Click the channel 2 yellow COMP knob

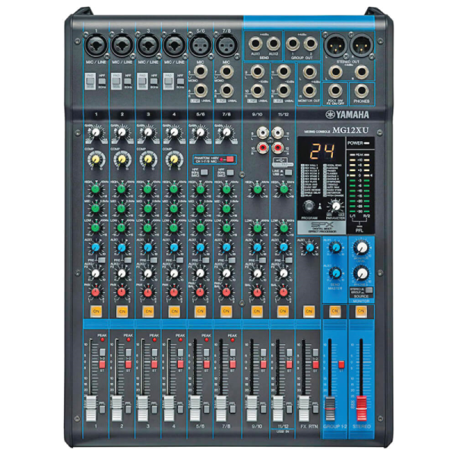(x=122, y=159)
